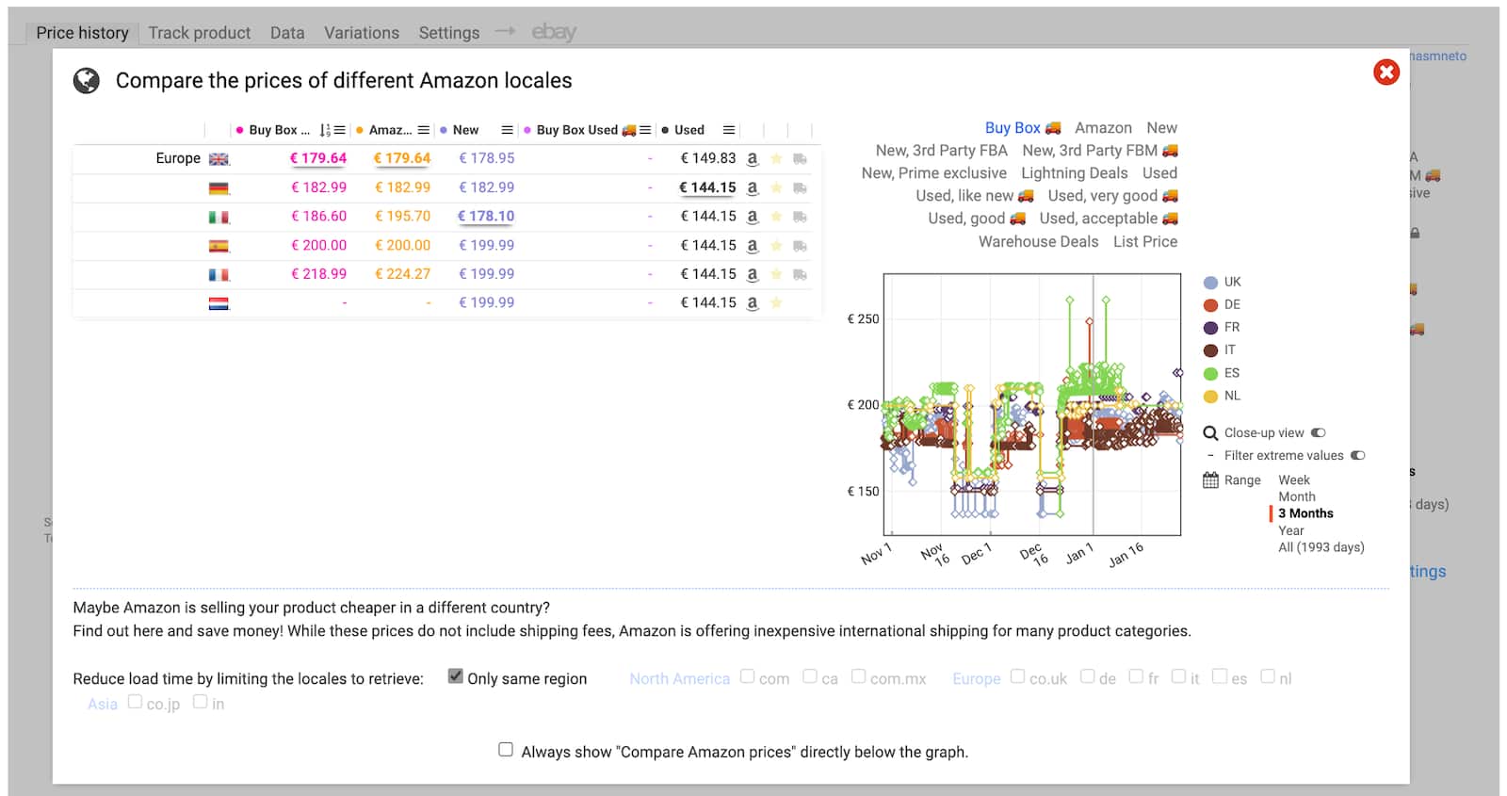The height and width of the screenshot is (796, 1507).
Task: Close the compare Amazon locales dialog
Action: [1385, 73]
